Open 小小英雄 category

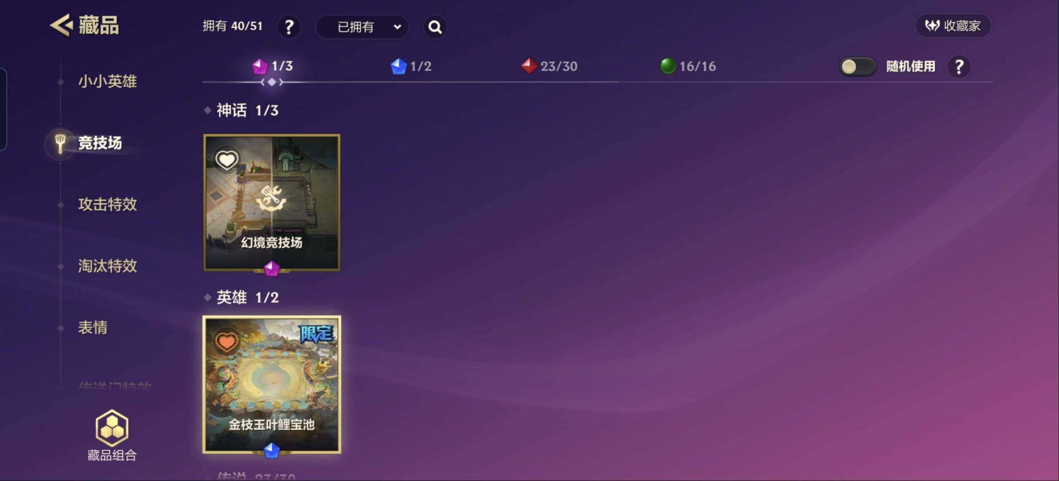[107, 82]
